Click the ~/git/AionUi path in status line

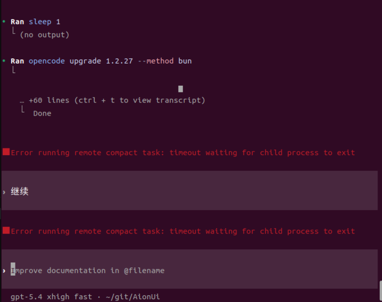tap(133, 297)
